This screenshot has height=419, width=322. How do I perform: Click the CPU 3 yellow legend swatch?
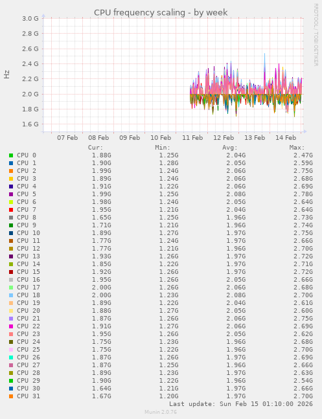(x=11, y=179)
